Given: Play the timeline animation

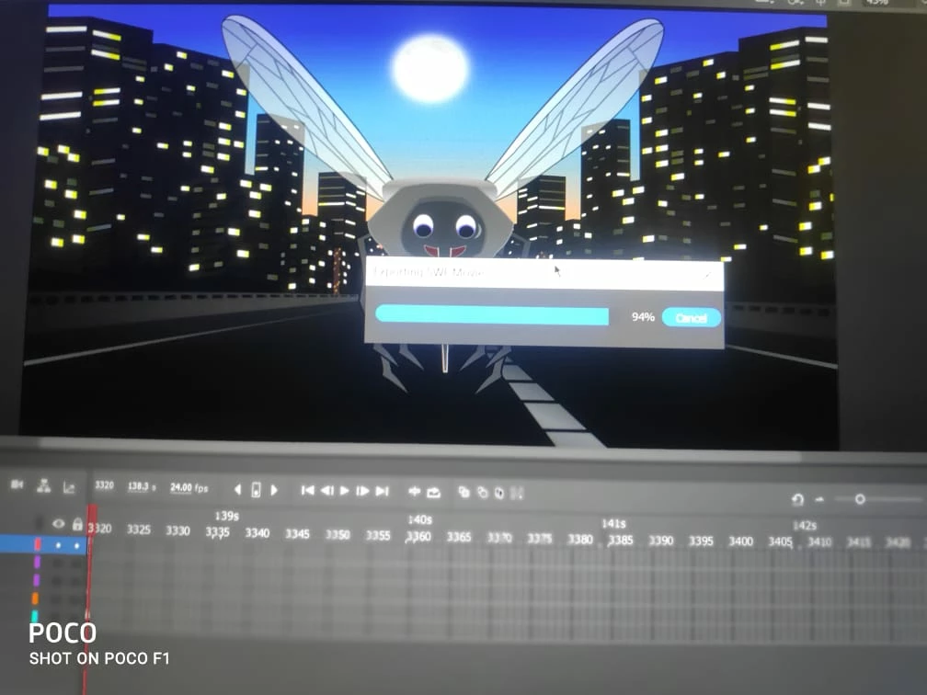Looking at the screenshot, I should pos(345,491).
